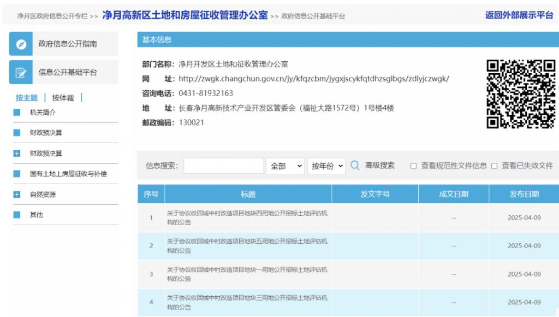This screenshot has height=317, width=559.
Task: Open announcement about 地块五用地 land appraisal
Action: [x=247, y=246]
